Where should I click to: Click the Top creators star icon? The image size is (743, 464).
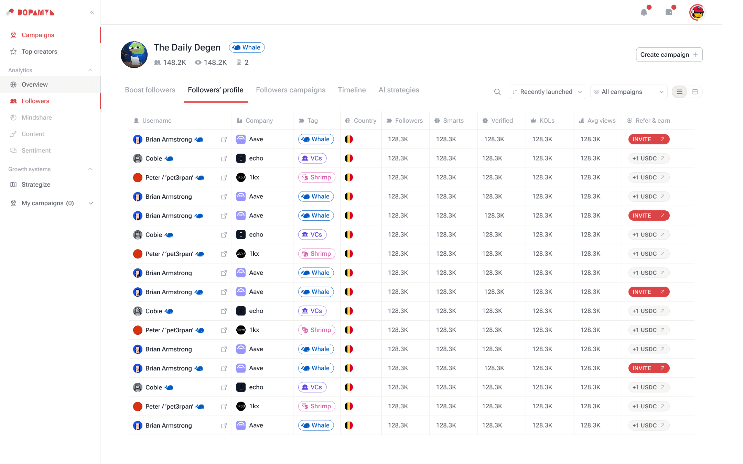pos(13,52)
